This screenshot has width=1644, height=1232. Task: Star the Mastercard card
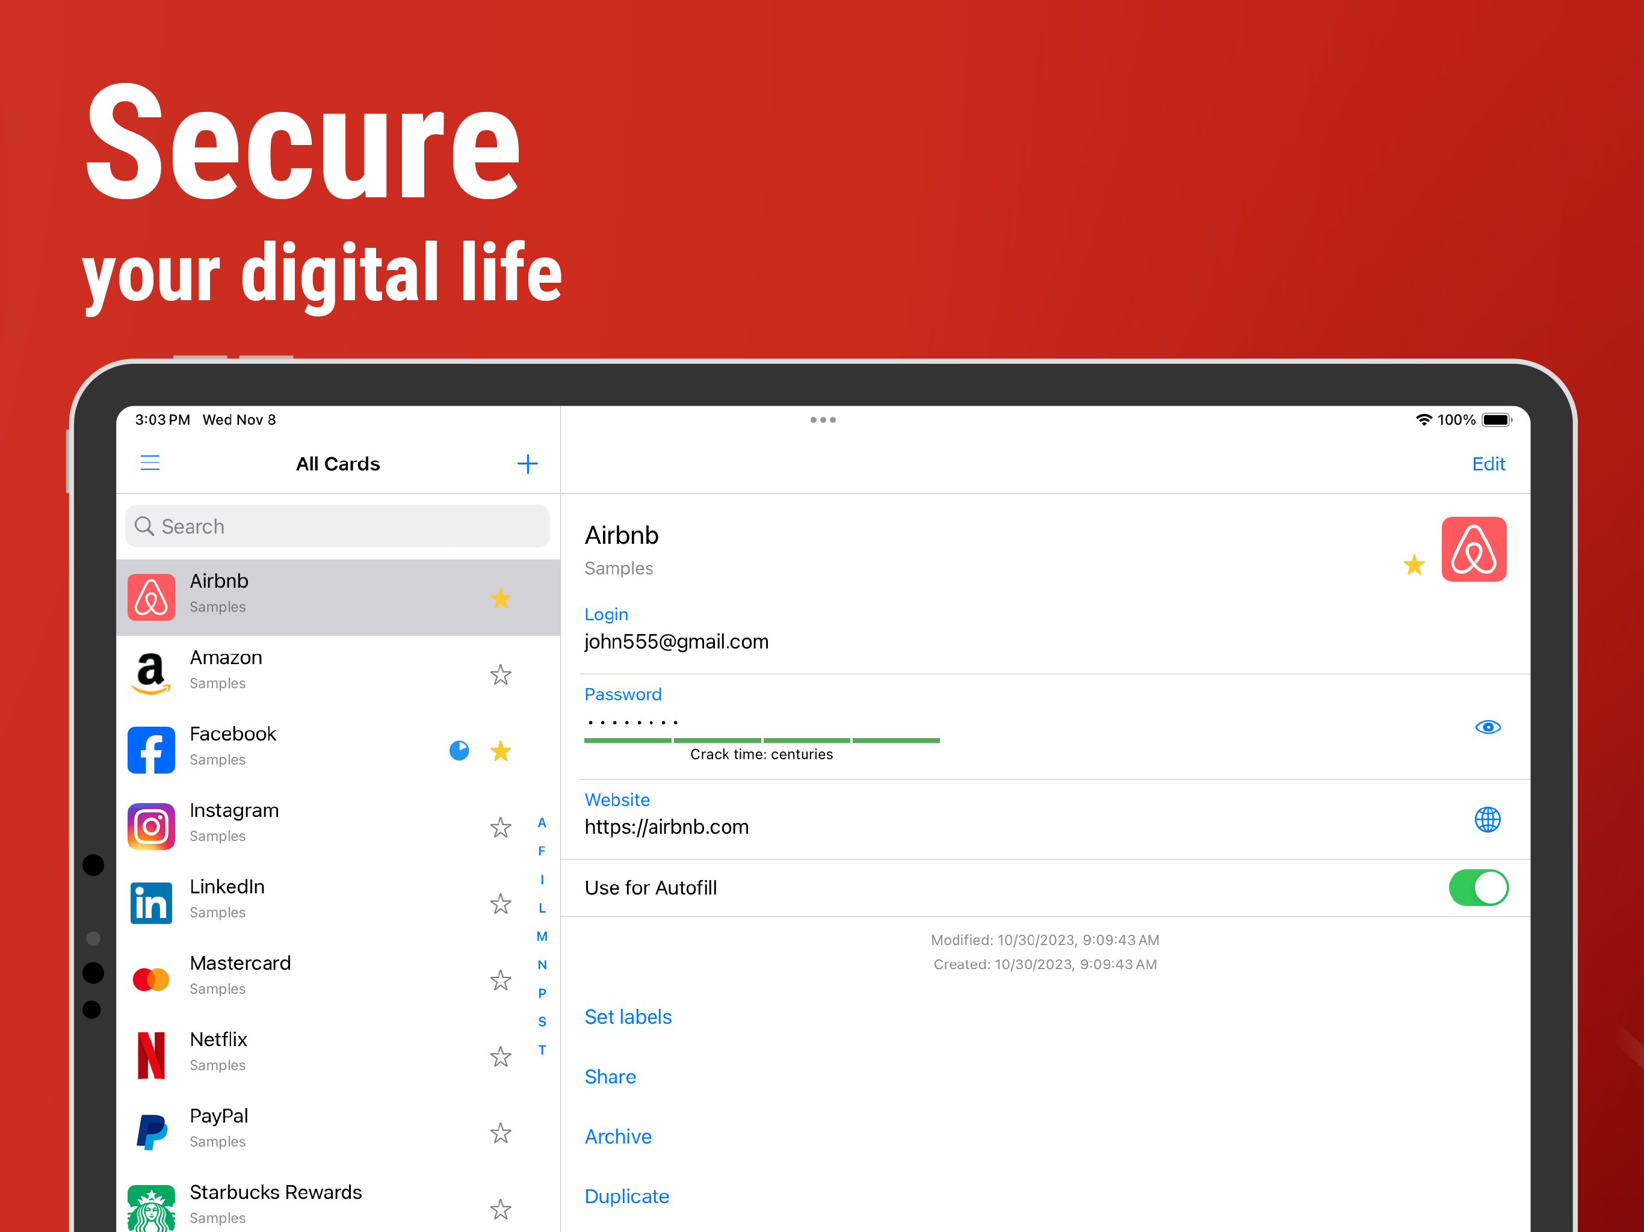(500, 980)
